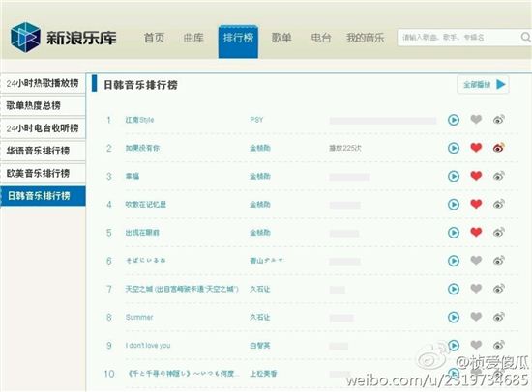Toggle the heart for 天空之城 in row 7
Image resolution: width=532 pixels, height=392 pixels.
click(x=476, y=289)
